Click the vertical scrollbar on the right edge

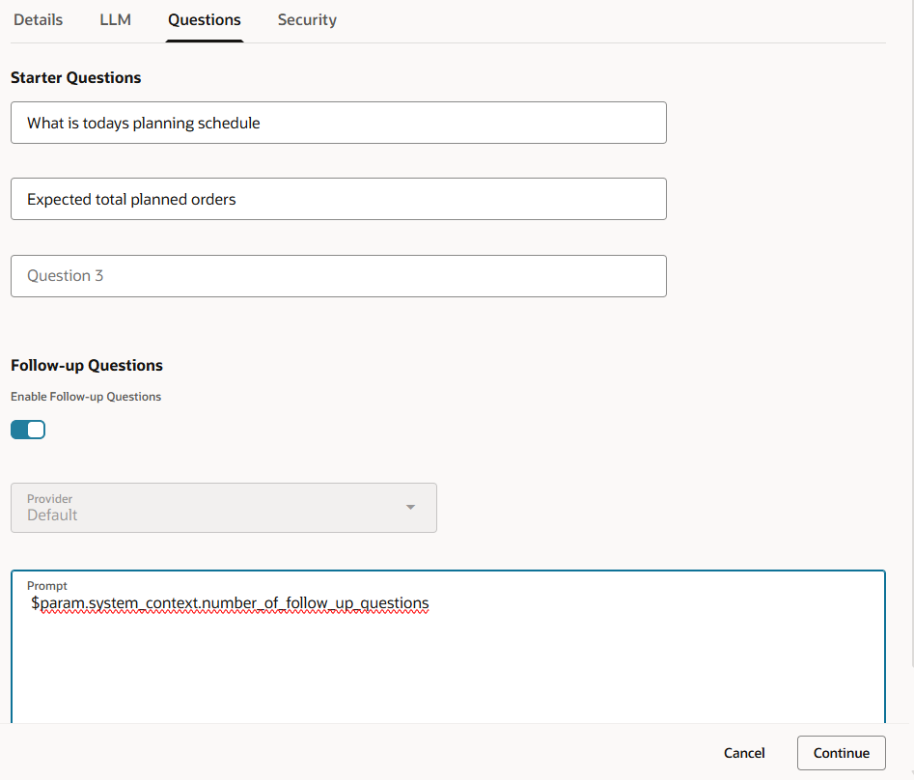tap(912, 332)
